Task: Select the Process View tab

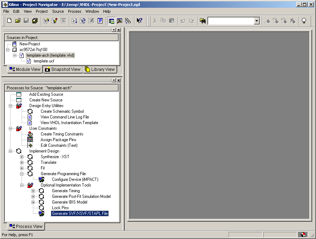Action: [26, 226]
